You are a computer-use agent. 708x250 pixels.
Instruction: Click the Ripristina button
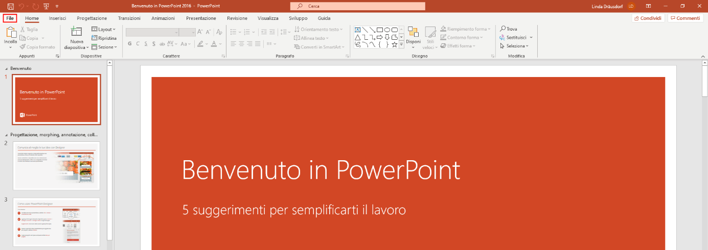(x=104, y=38)
